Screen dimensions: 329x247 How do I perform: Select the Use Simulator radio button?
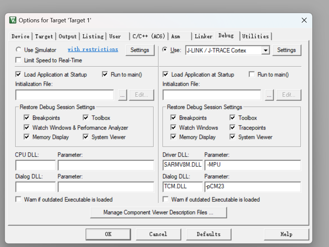(x=18, y=50)
